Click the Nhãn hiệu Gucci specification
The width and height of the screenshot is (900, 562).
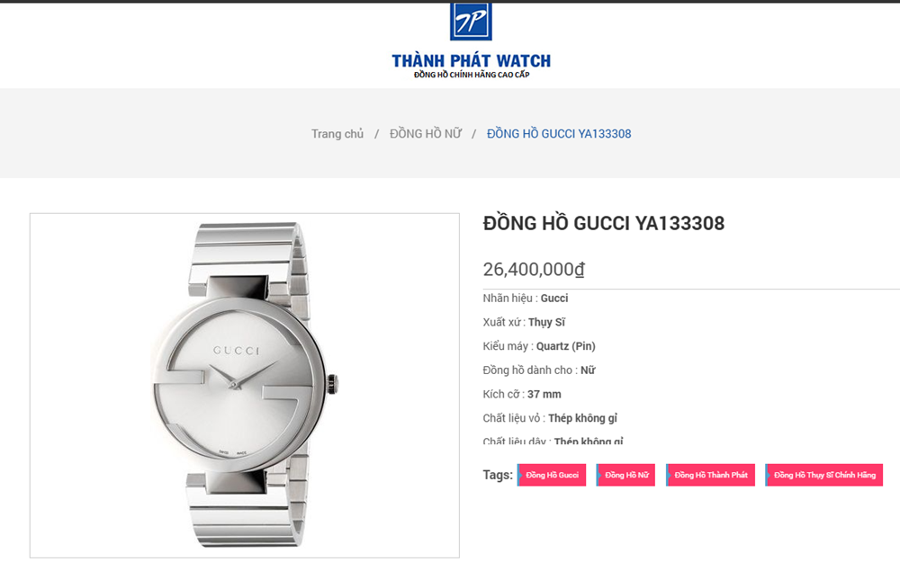pyautogui.click(x=526, y=299)
